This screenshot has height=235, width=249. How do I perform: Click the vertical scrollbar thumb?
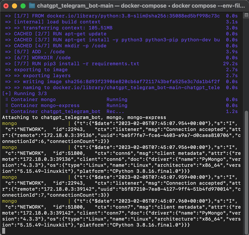coord(246,173)
